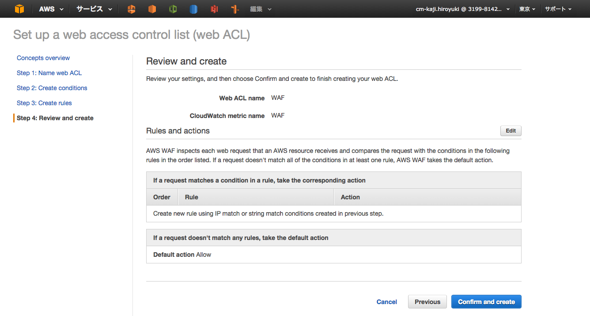Screen dimensions: 590x316
Task: Expand the AWS dropdown menu
Action: [x=51, y=9]
